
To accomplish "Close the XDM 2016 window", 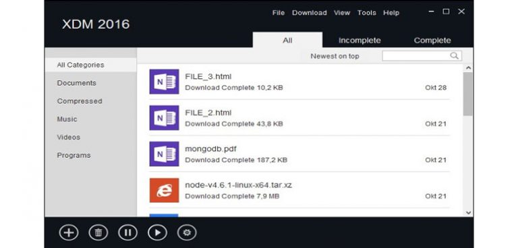I will [x=461, y=11].
